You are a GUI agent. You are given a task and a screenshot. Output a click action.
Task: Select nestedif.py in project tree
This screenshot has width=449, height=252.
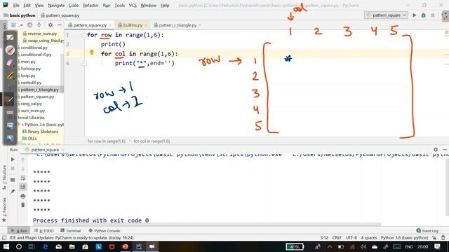click(31, 83)
